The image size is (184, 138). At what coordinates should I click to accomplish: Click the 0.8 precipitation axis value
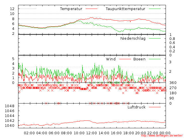tap(172, 39)
